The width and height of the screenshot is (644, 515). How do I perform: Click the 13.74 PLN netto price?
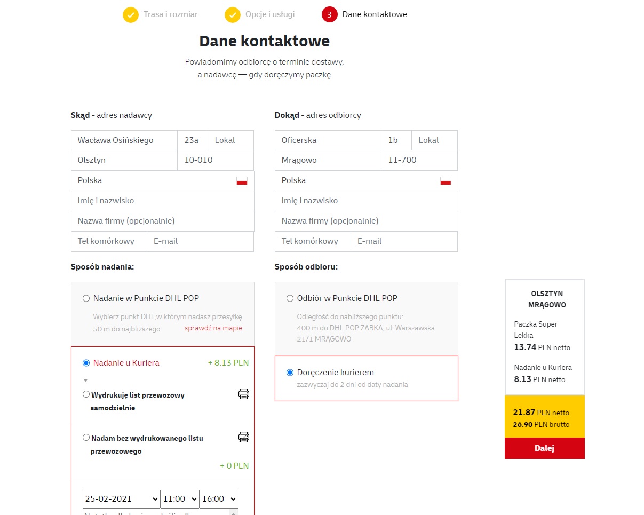coord(542,347)
